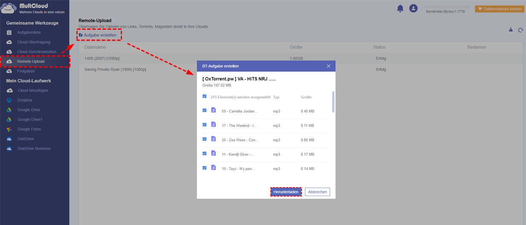Click the refresh icon
This screenshot has height=225, width=526.
[520, 30]
